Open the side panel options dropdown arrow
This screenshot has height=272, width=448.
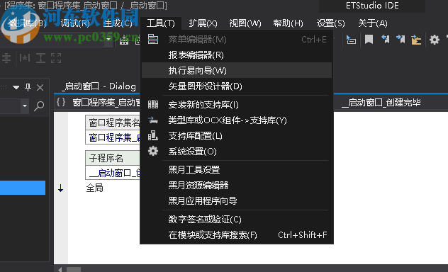tap(16, 87)
